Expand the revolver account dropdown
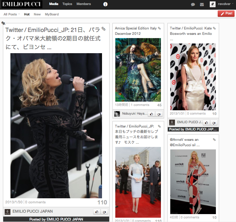236x222 pixels. [x=225, y=4]
